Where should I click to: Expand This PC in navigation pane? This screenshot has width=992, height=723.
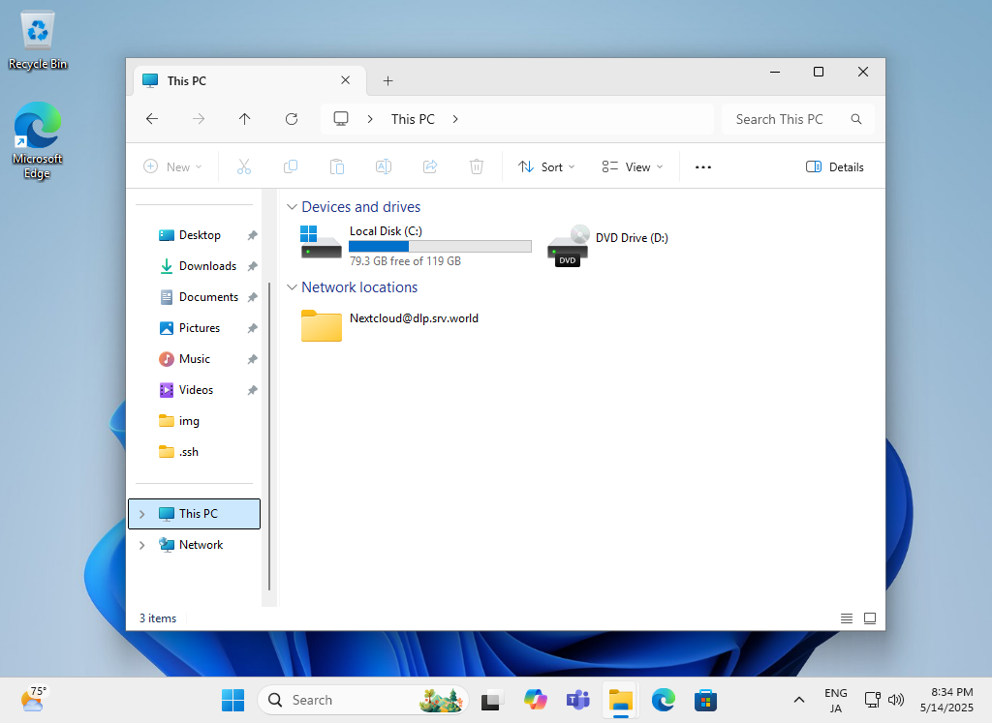click(x=141, y=514)
